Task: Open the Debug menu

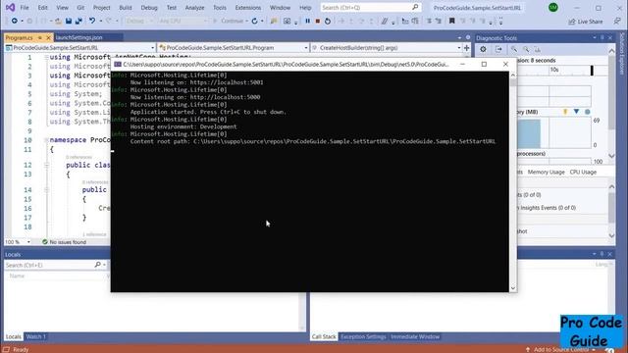Action: point(149,8)
